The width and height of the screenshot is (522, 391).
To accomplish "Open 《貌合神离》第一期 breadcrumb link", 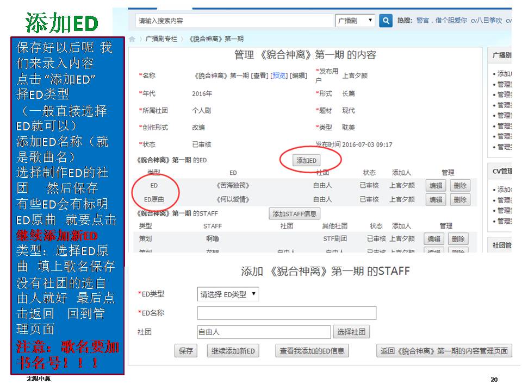I will (x=216, y=39).
